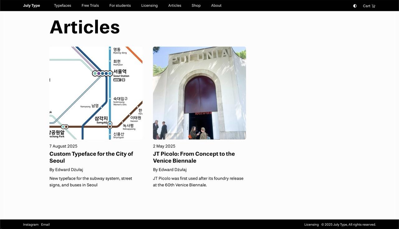Select Free Trials in navigation

point(90,6)
